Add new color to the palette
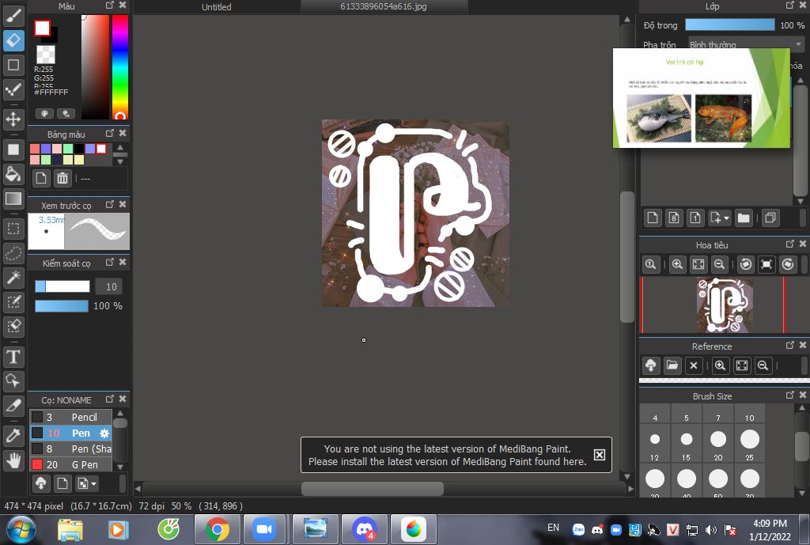810x545 pixels. click(41, 178)
